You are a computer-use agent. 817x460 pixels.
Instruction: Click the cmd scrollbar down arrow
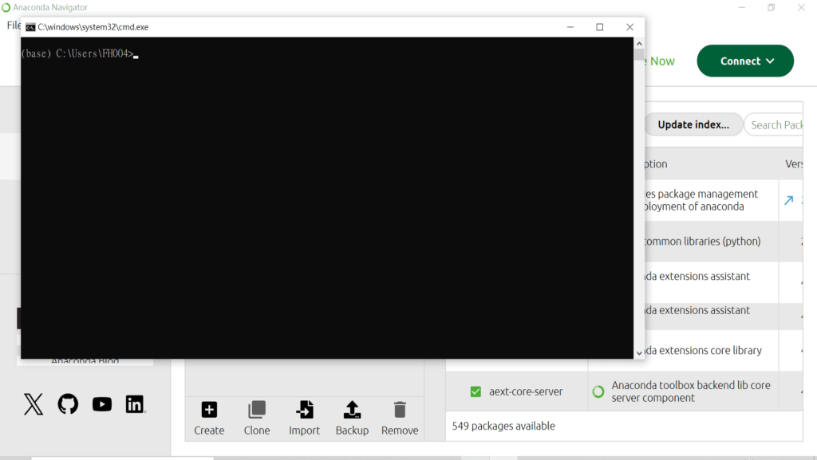638,352
